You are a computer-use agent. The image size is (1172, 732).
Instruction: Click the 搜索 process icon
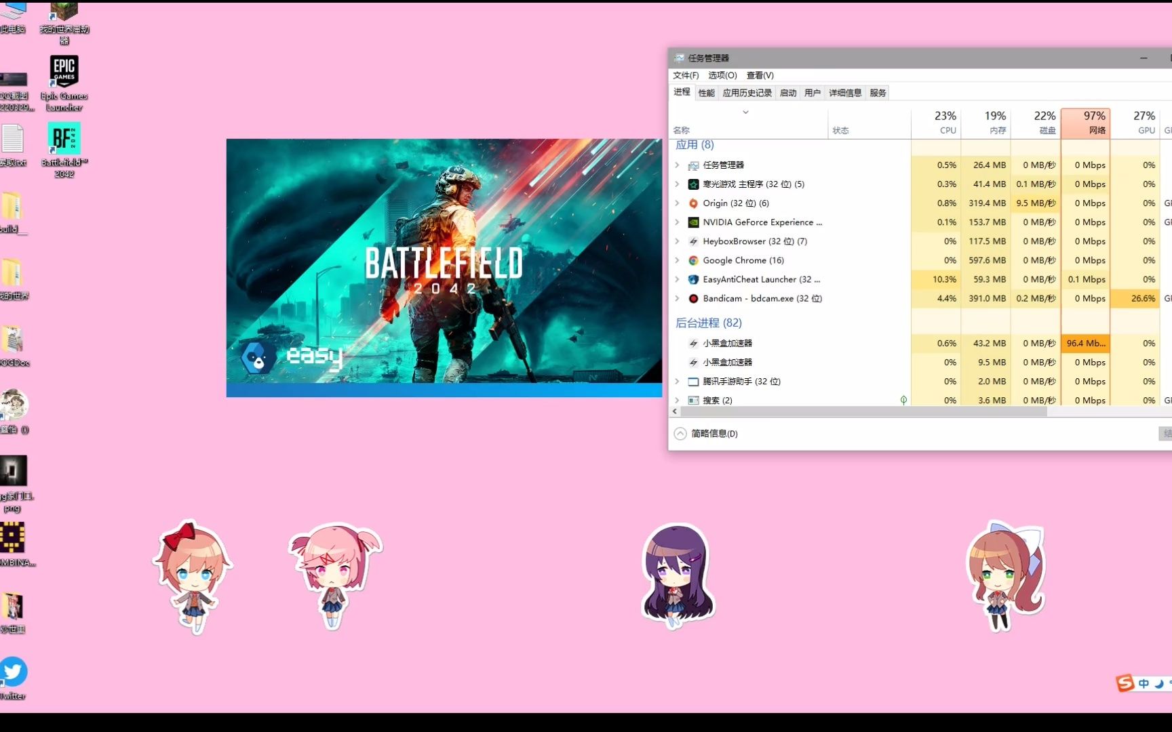[x=693, y=401]
